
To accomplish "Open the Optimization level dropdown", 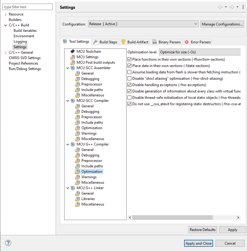I will [199, 52].
